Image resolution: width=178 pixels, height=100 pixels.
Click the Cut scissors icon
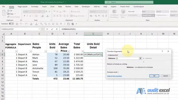8,11
